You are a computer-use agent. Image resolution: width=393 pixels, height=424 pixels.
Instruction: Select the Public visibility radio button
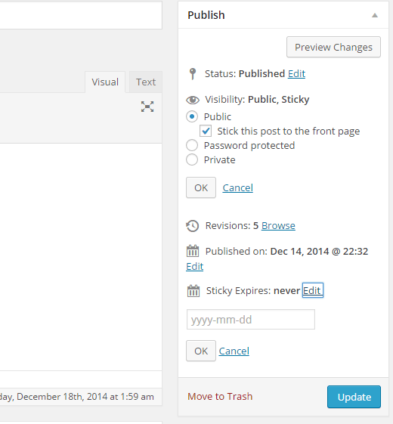click(192, 116)
